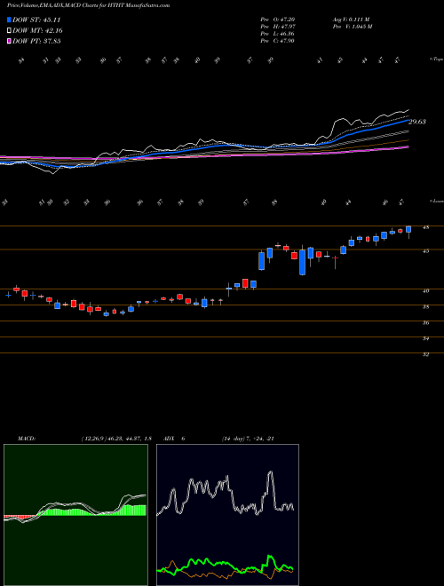This screenshot has width=444, height=586.
Task: Select the 'DOW PT: 37.85' legend label
Action: coord(36,41)
